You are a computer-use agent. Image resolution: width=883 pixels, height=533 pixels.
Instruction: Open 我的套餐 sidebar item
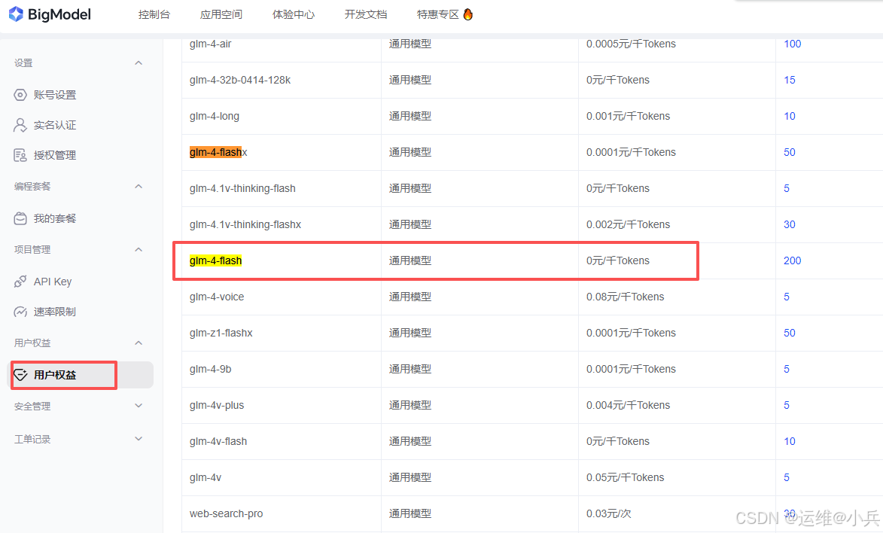coord(55,218)
